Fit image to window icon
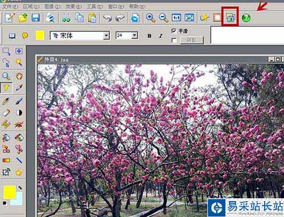The image size is (284, 217). point(190,18)
